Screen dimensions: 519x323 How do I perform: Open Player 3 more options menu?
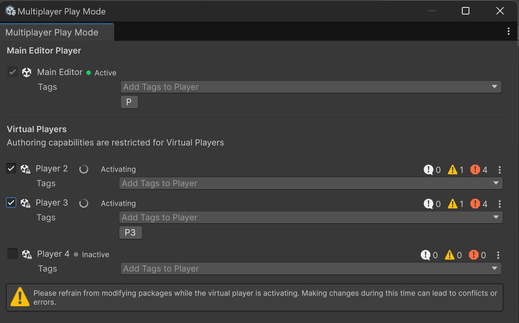(500, 204)
